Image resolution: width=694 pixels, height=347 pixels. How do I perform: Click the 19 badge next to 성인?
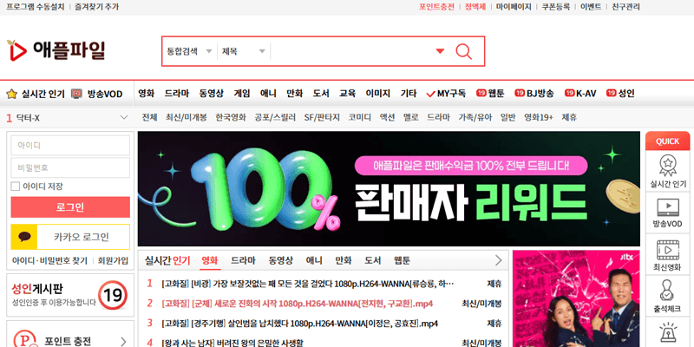tap(612, 94)
